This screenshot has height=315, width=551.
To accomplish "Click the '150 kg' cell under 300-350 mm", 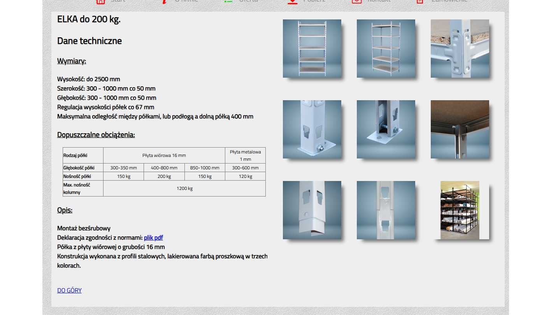I will pyautogui.click(x=124, y=176).
